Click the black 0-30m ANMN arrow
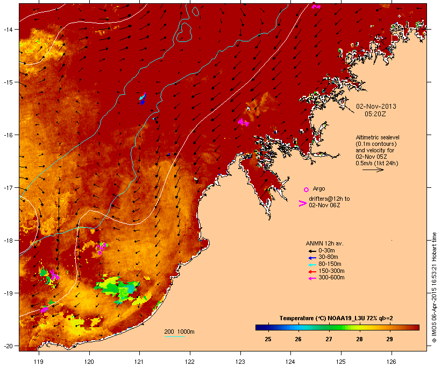 312,251
